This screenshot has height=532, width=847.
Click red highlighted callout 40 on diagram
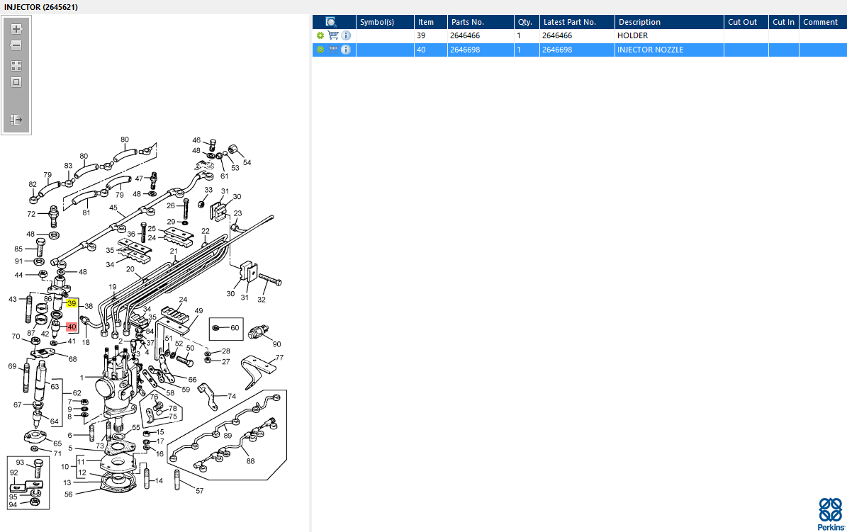pos(72,327)
